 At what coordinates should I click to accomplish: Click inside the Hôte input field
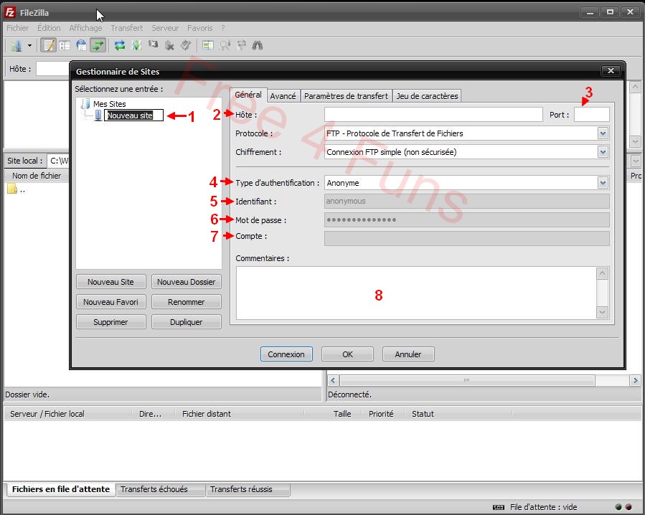(x=430, y=114)
